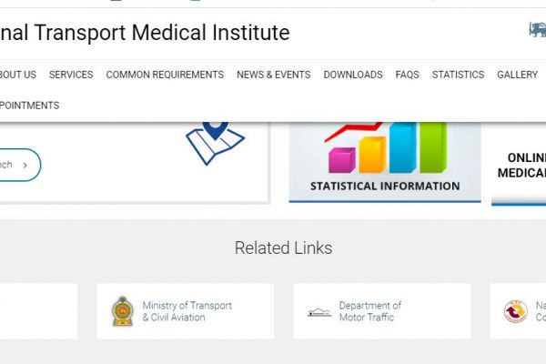Click the map location pin icon
This screenshot has height=364, width=546.
click(x=215, y=143)
